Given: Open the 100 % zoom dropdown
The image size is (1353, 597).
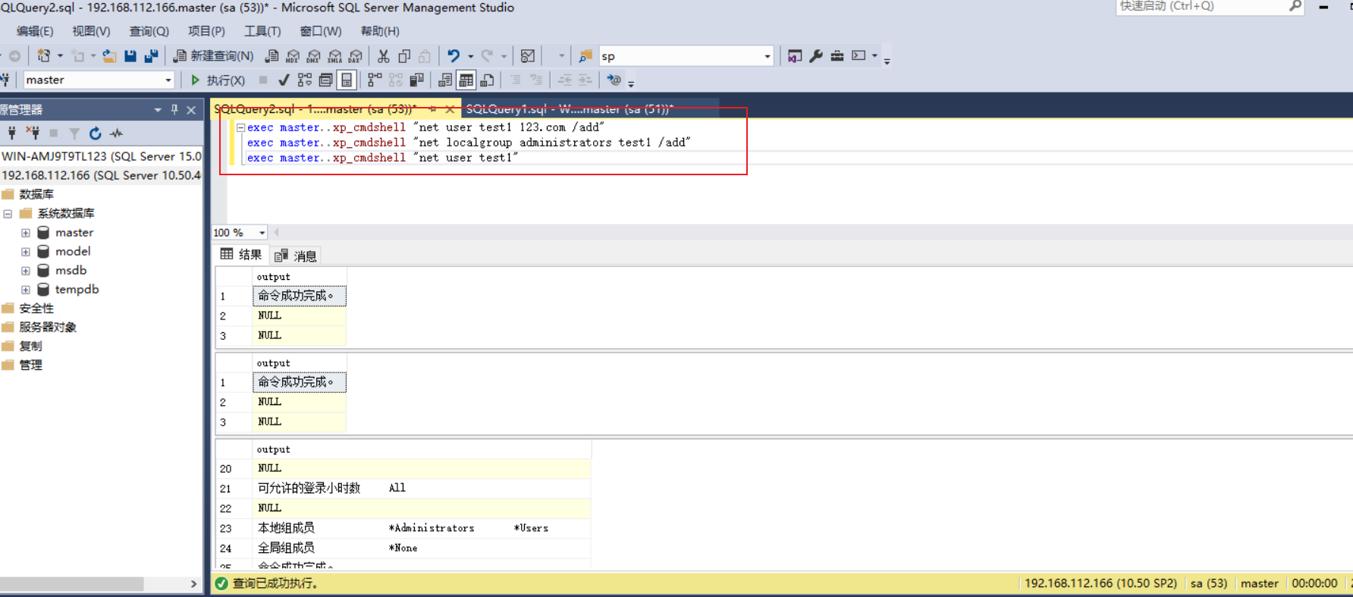Looking at the screenshot, I should (x=262, y=233).
